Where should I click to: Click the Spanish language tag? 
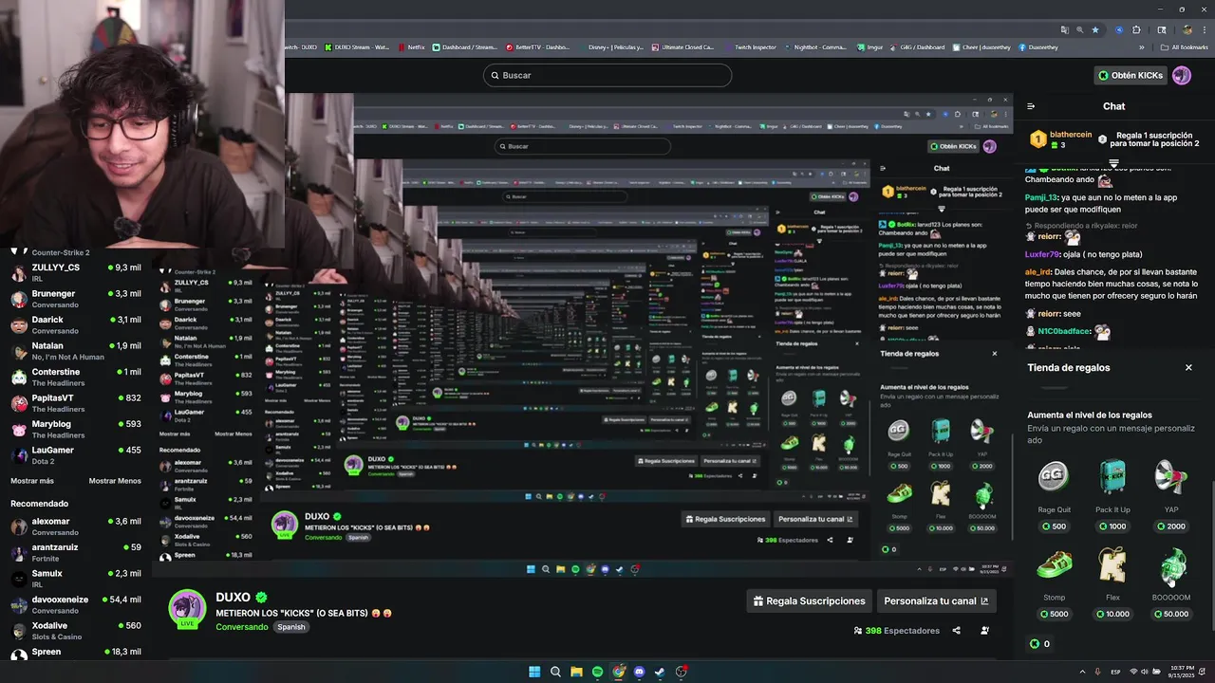click(x=291, y=627)
